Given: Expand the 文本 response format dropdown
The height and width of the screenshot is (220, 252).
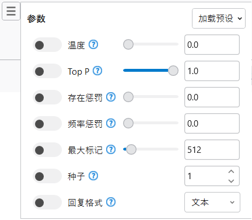Looking at the screenshot, I should click(212, 202).
